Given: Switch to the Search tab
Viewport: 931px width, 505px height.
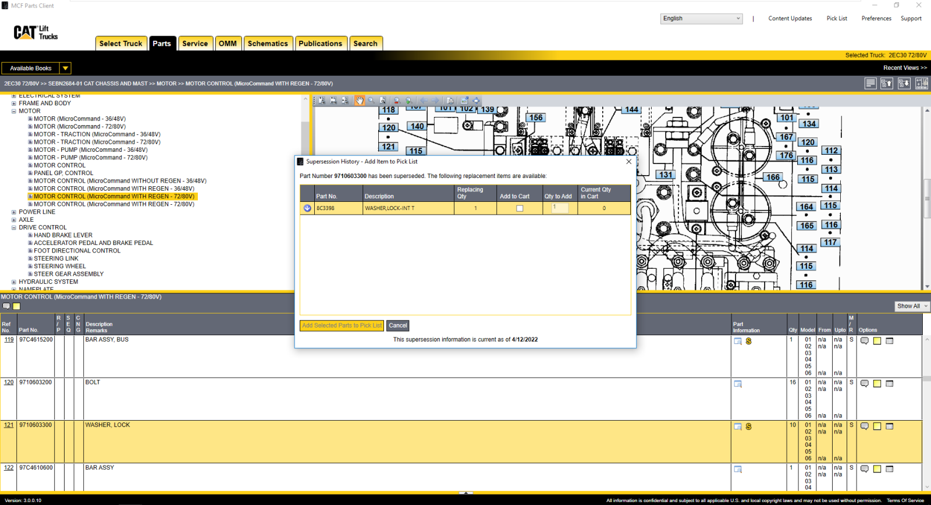Looking at the screenshot, I should click(365, 44).
